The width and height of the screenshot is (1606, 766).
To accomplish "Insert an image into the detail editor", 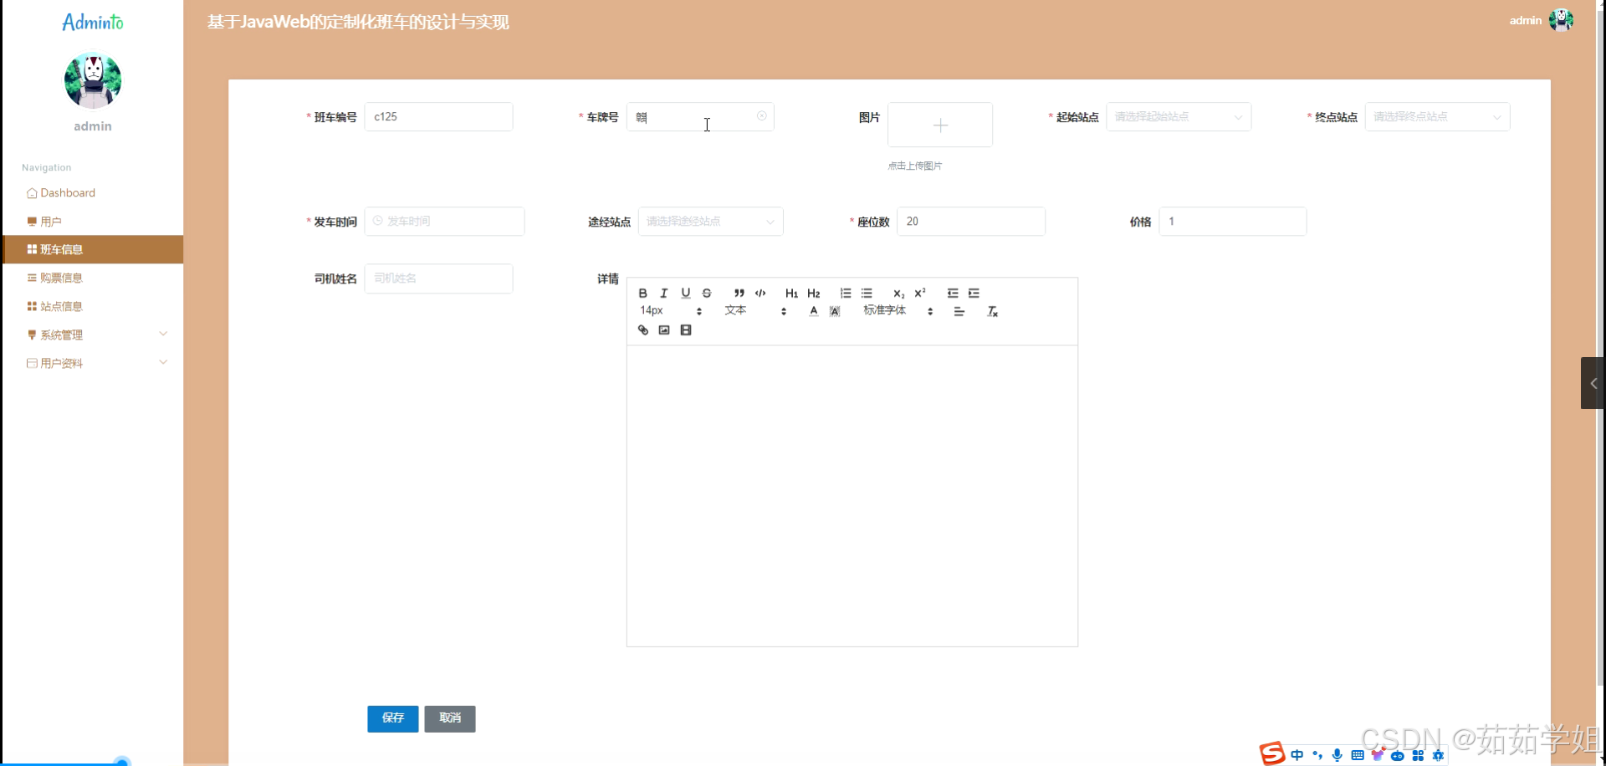I will point(663,329).
